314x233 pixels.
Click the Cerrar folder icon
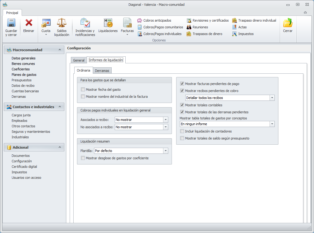pos(288,23)
